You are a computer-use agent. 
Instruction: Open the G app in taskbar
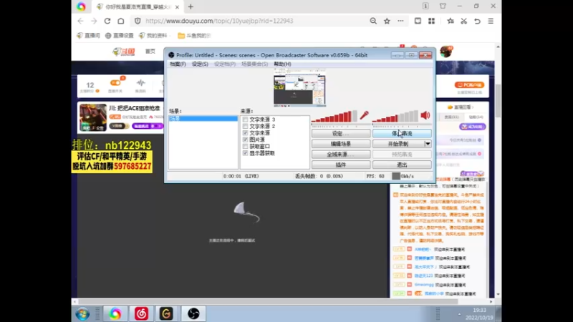pos(166,314)
